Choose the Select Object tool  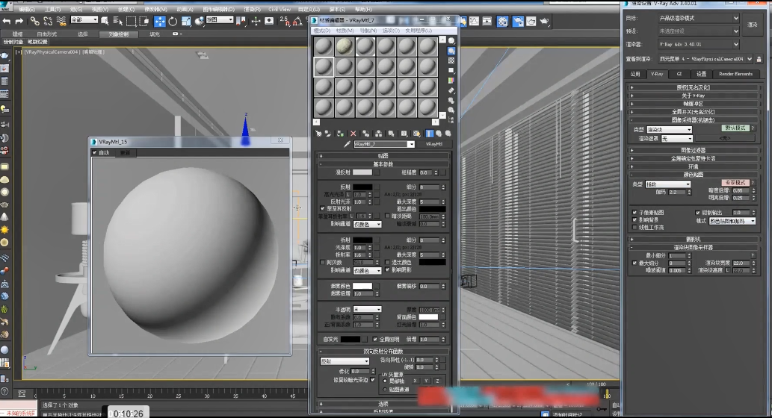(105, 21)
